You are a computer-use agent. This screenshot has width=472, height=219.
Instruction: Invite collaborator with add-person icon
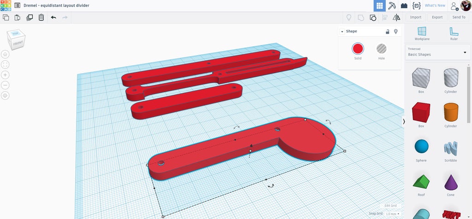point(454,6)
